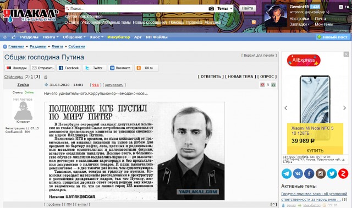The width and height of the screenshot is (352, 208).
Task: Click the ОПРОС link
Action: [x=267, y=76]
